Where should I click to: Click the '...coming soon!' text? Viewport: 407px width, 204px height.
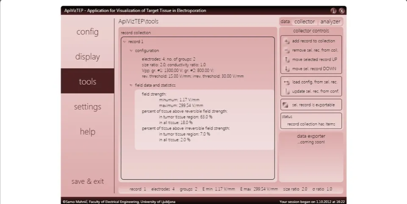click(311, 142)
